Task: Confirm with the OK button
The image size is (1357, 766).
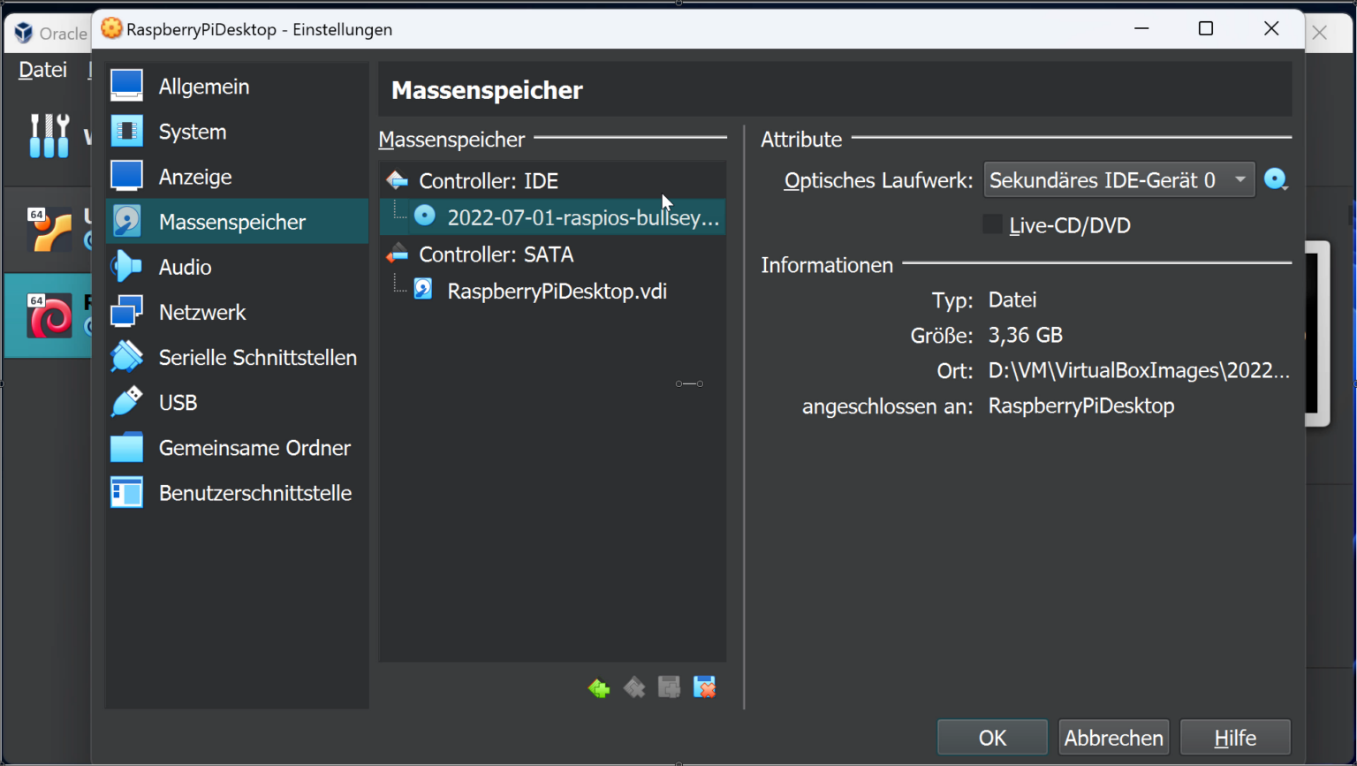Action: click(x=992, y=738)
